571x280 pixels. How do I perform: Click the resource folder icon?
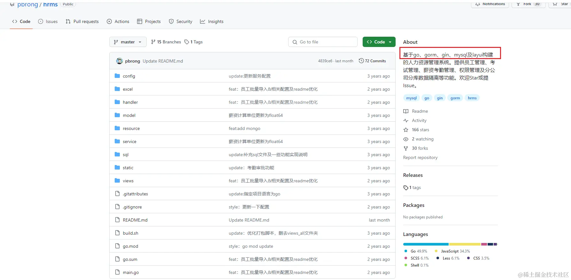pos(117,128)
